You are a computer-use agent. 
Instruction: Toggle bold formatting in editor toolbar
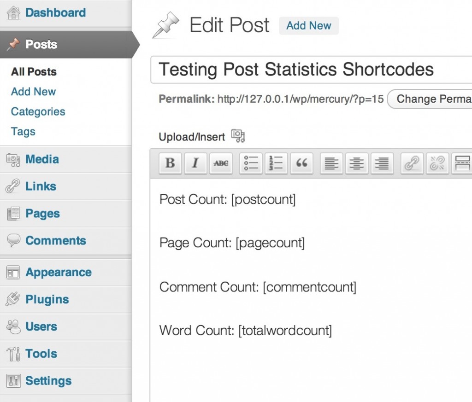pyautogui.click(x=170, y=163)
